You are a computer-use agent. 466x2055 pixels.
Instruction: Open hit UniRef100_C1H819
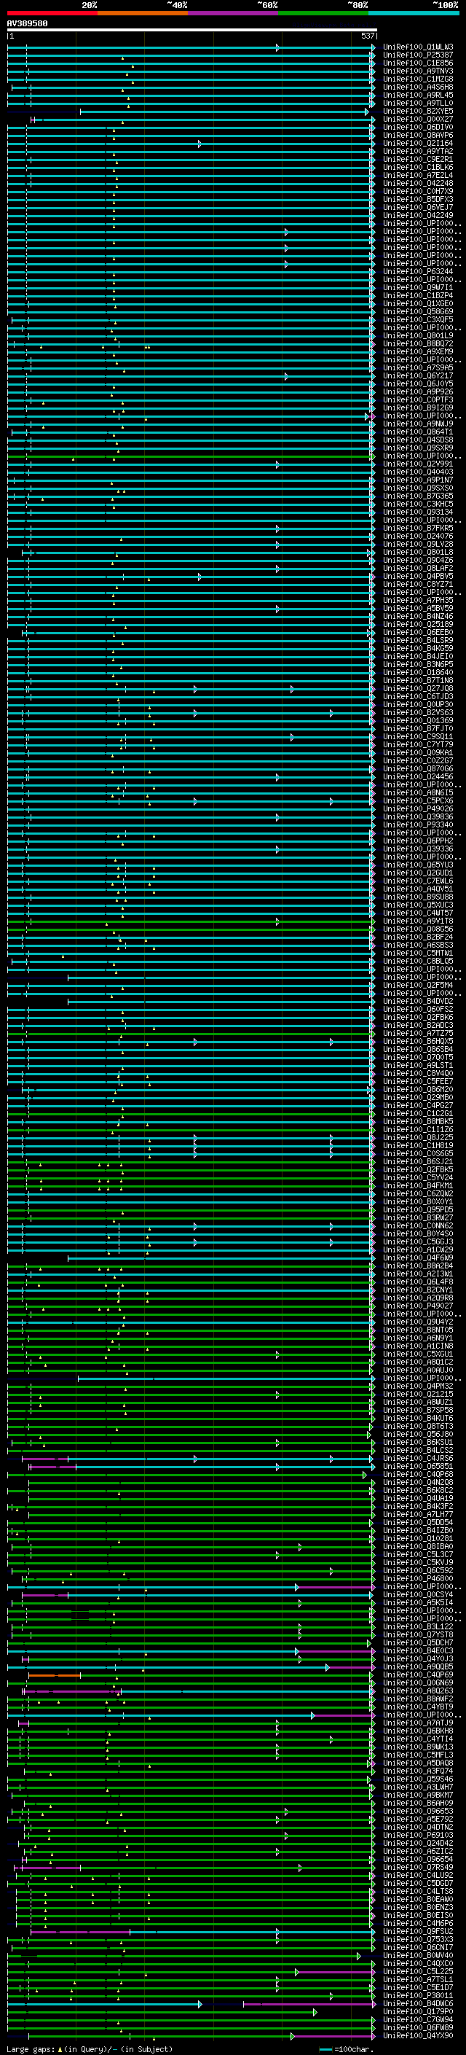[418, 1147]
